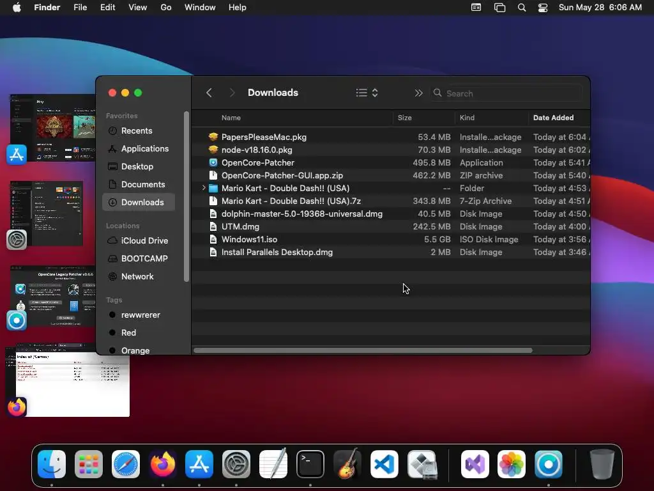Open Spotlight search in menu bar
654x491 pixels.
click(x=521, y=8)
